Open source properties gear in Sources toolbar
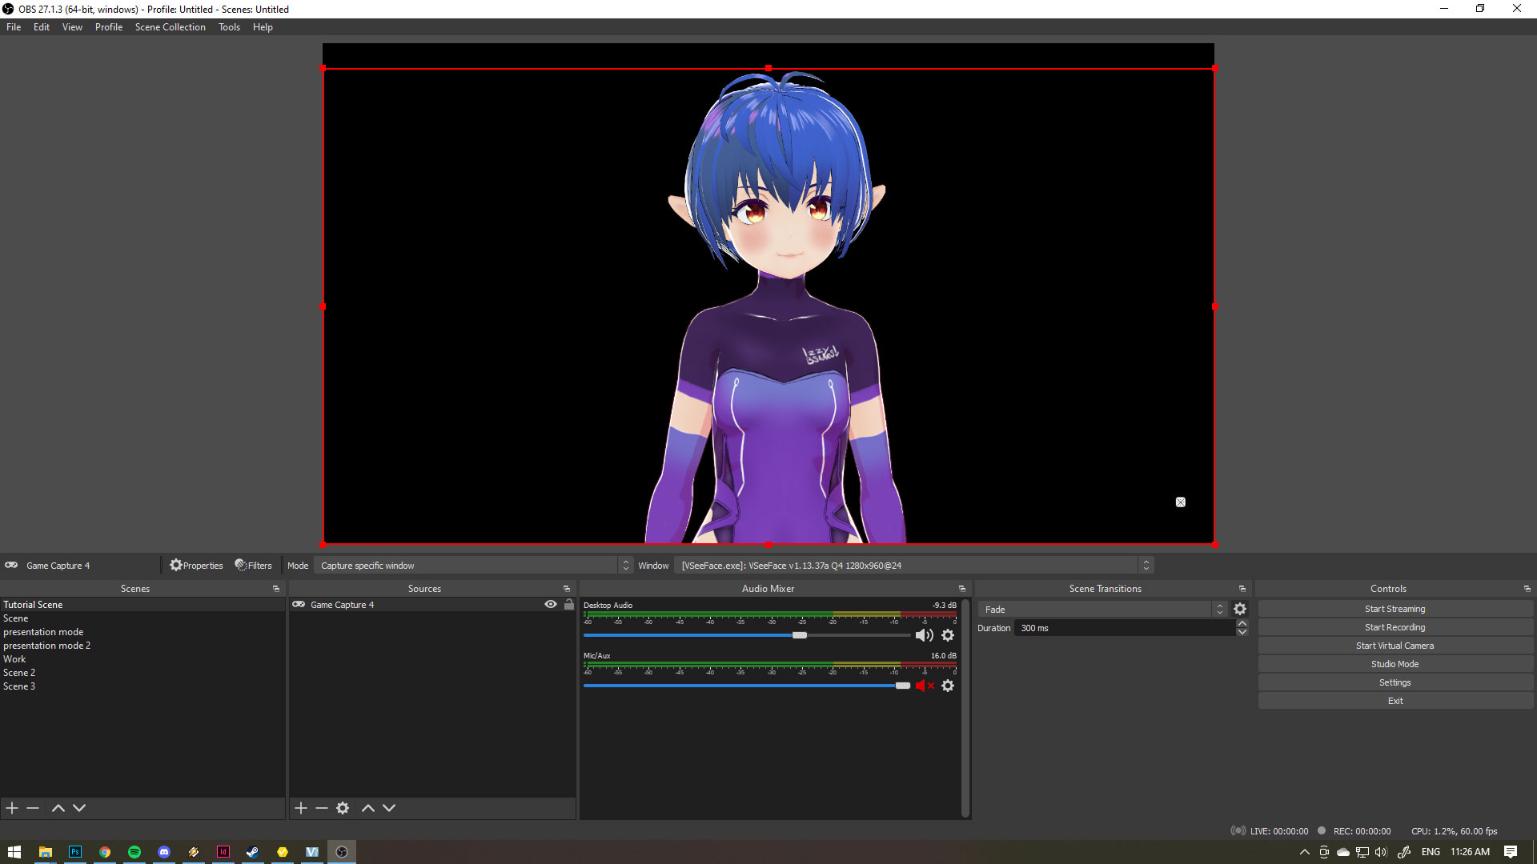 (x=343, y=808)
